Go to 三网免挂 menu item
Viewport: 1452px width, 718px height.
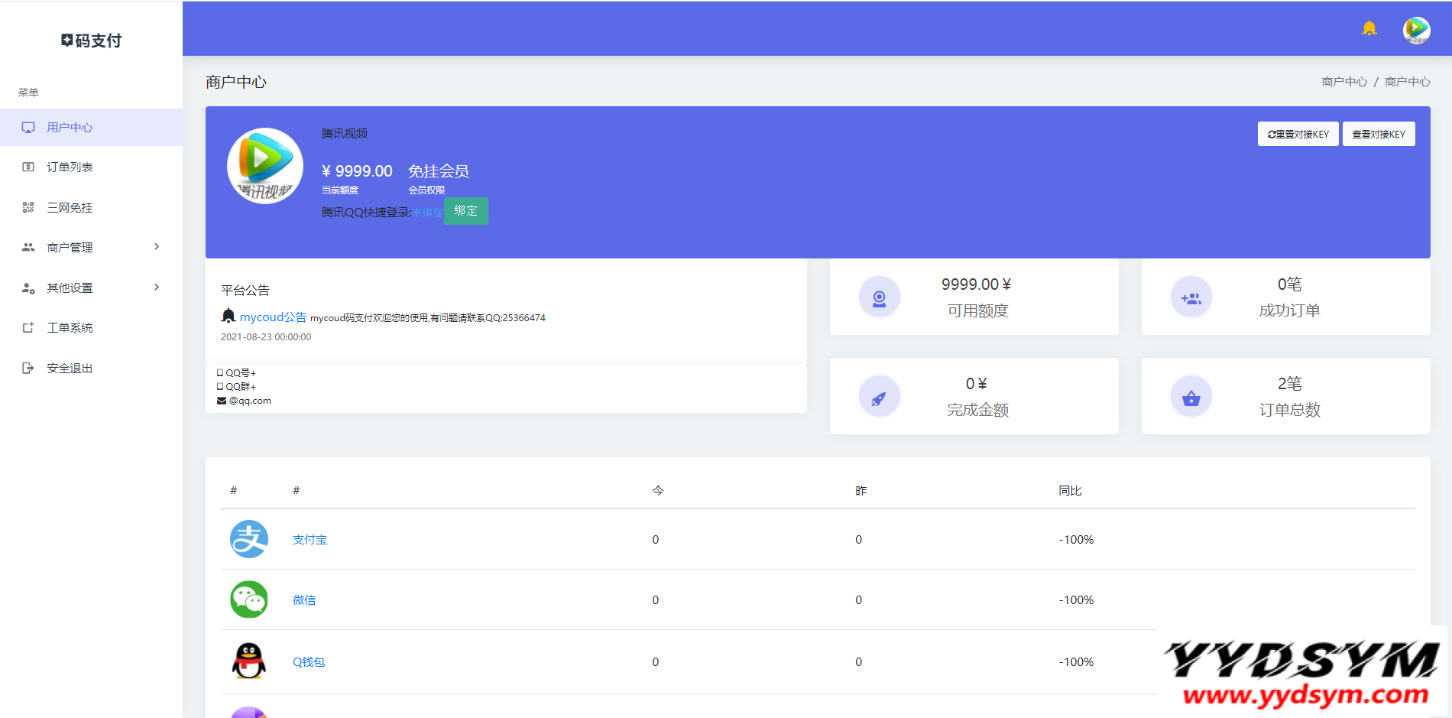(70, 207)
